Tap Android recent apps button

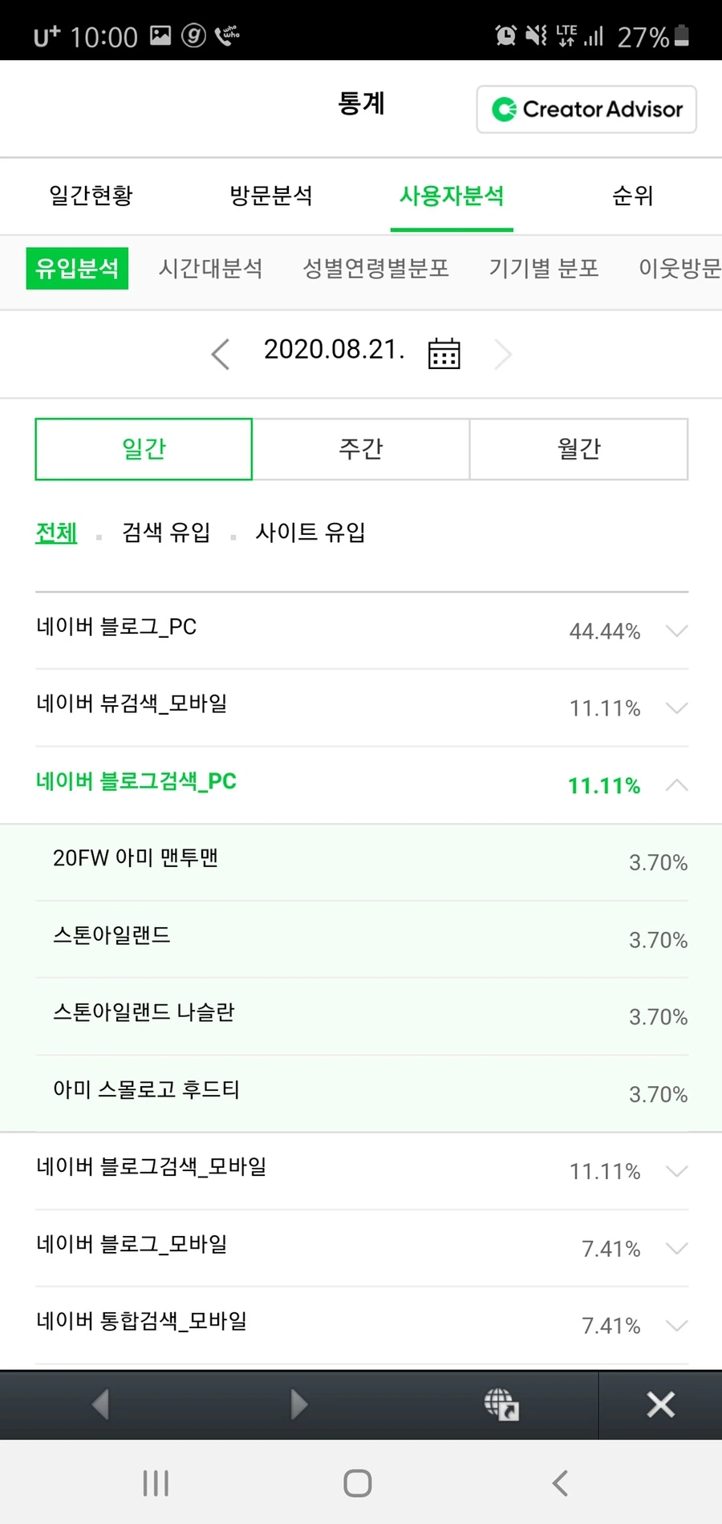(156, 1483)
